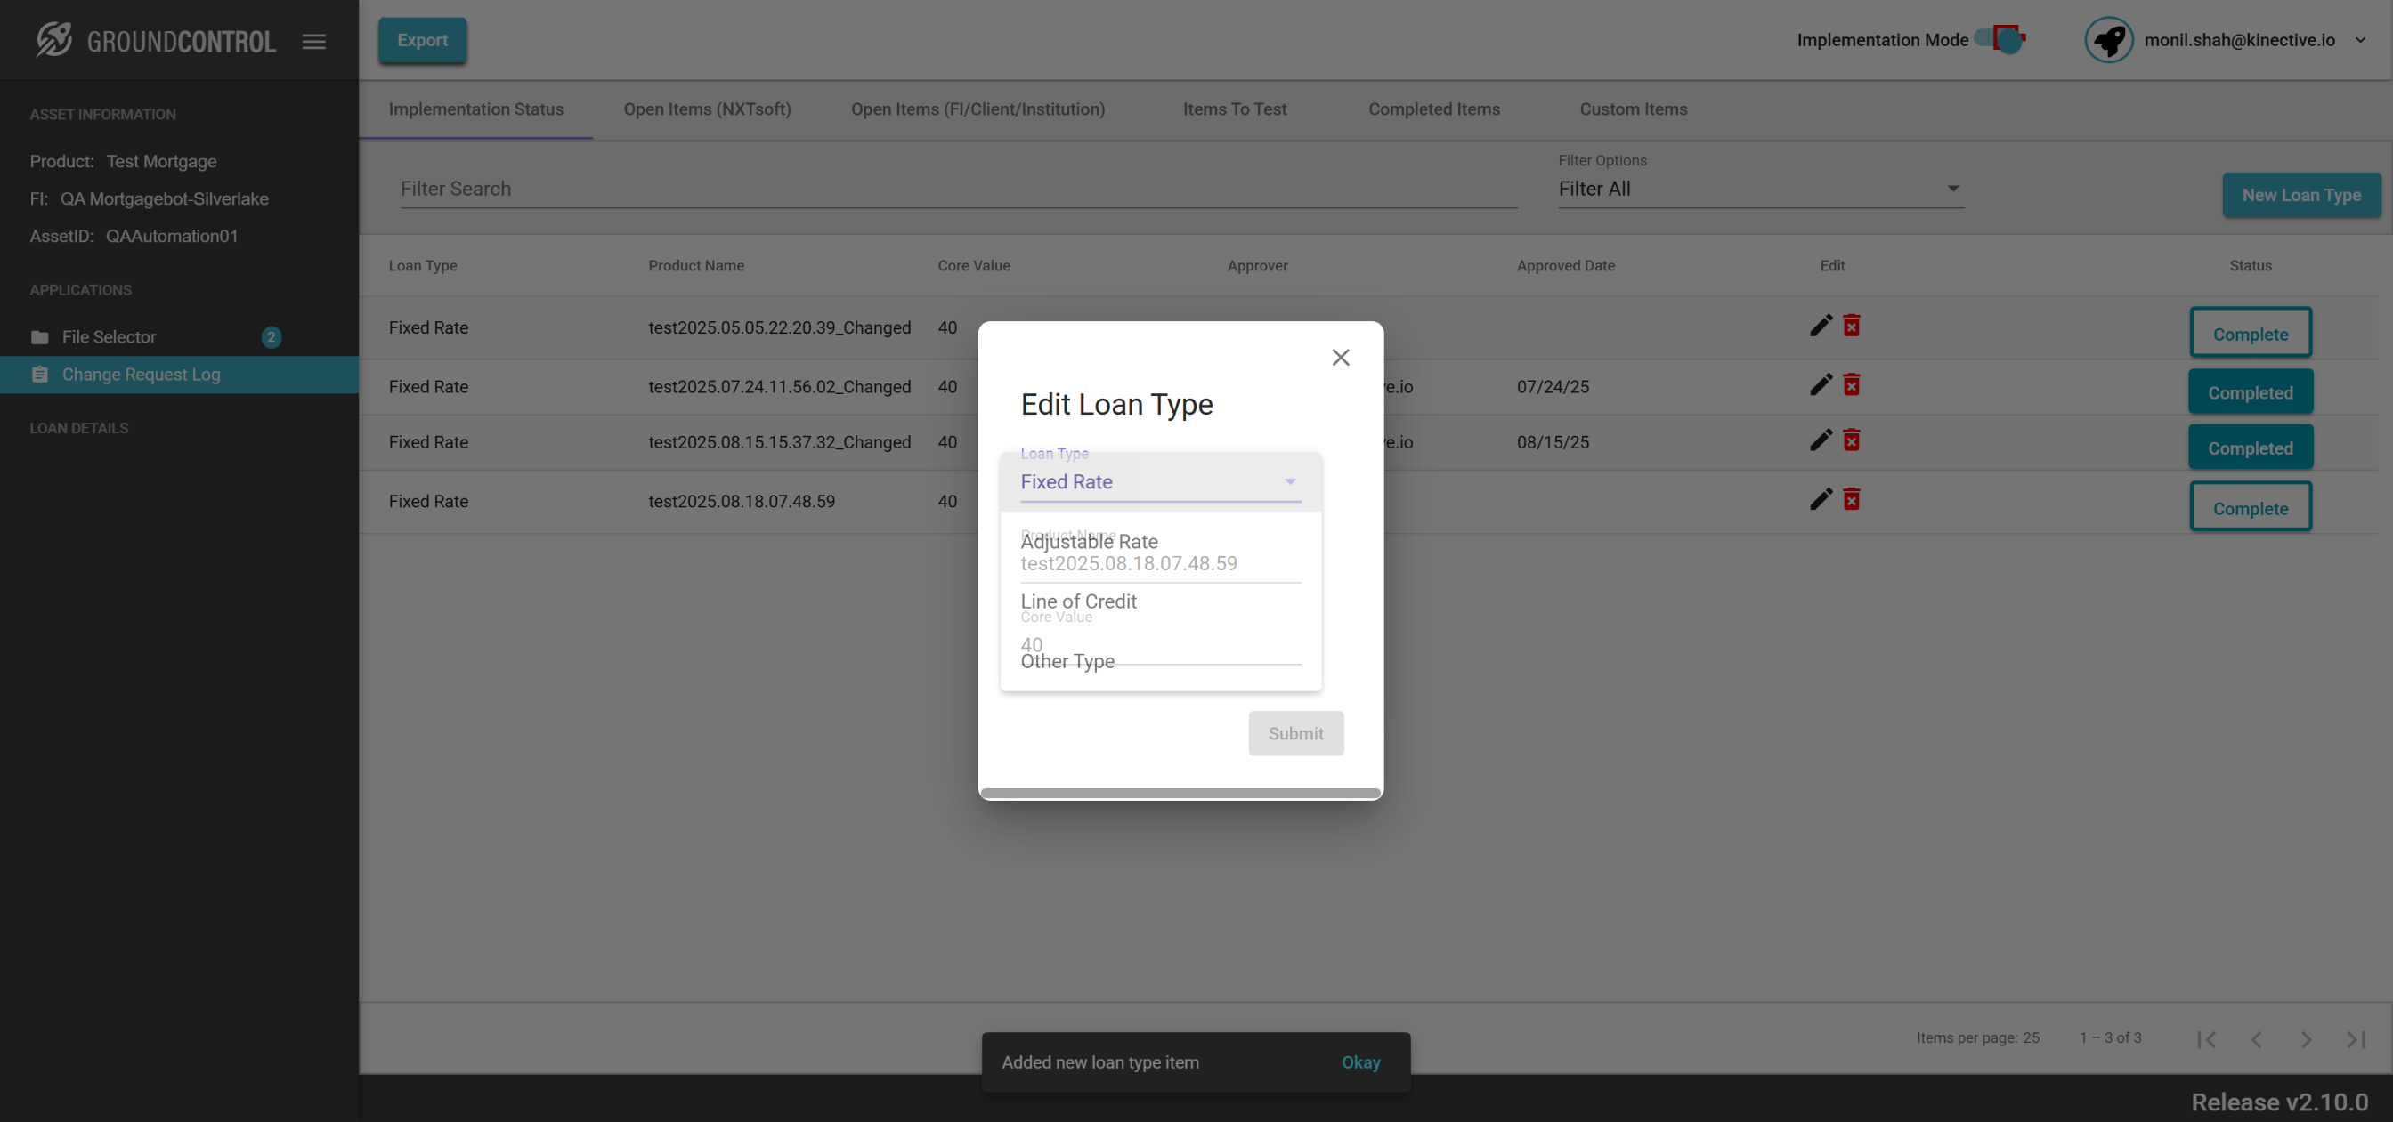Click trash icon for test2025.08.18.07.48.59 row
This screenshot has width=2393, height=1122.
[x=1852, y=501]
